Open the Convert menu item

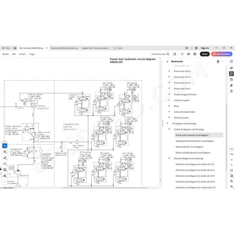click(x=22, y=54)
